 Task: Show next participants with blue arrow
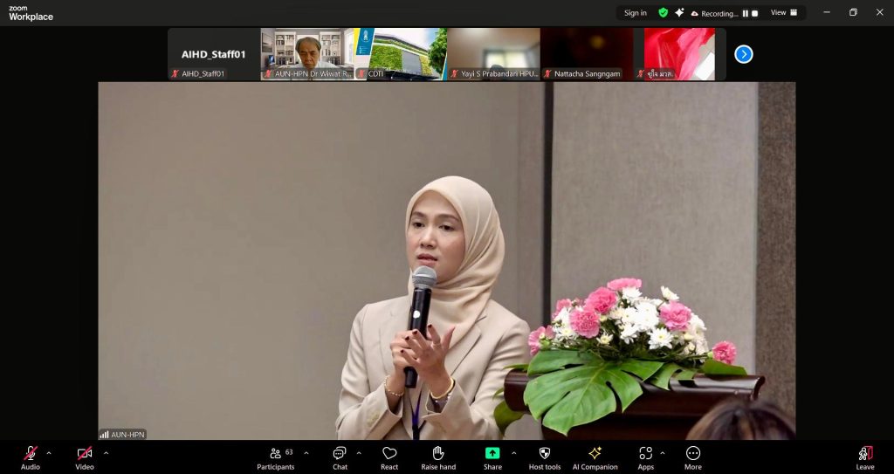pos(744,54)
